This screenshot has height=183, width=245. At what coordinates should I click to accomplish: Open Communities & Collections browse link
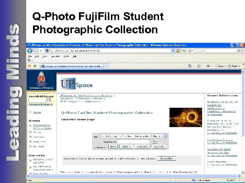coord(42,126)
